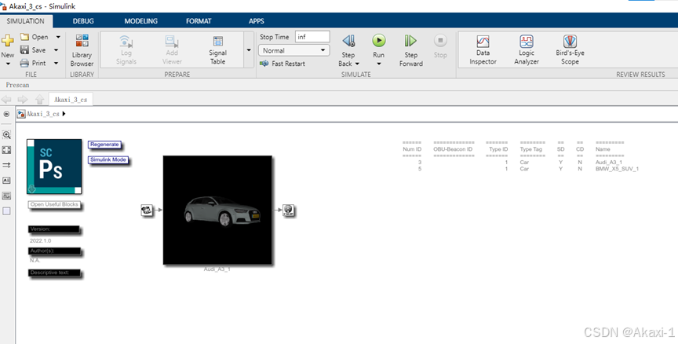Expand the Open dropdown arrow
Viewport: 678px width, 344px height.
point(58,37)
